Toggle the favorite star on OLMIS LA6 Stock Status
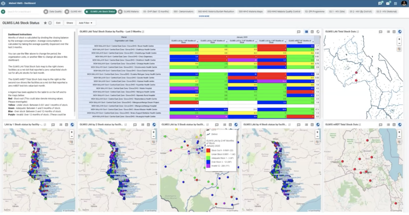Screen dimensions: 409x215 45,23
